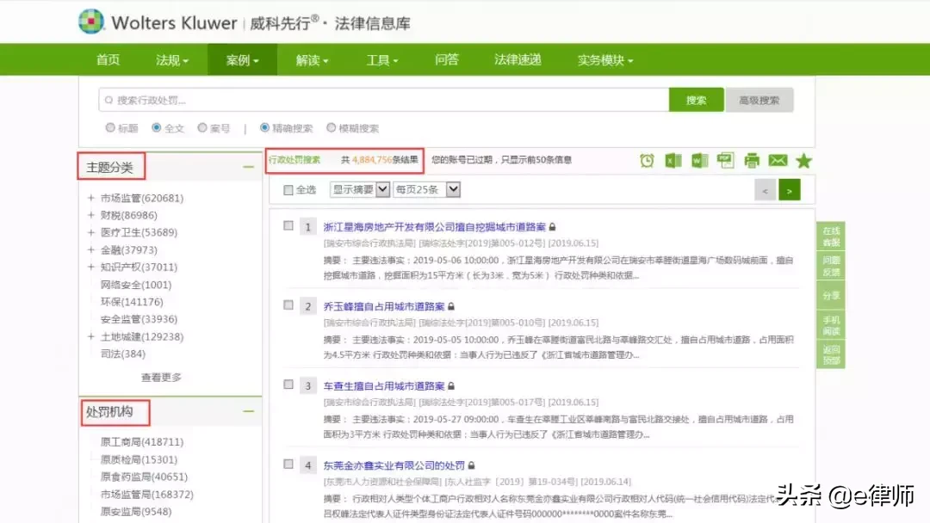Click the clock history icon
Image resolution: width=930 pixels, height=523 pixels.
(x=647, y=160)
